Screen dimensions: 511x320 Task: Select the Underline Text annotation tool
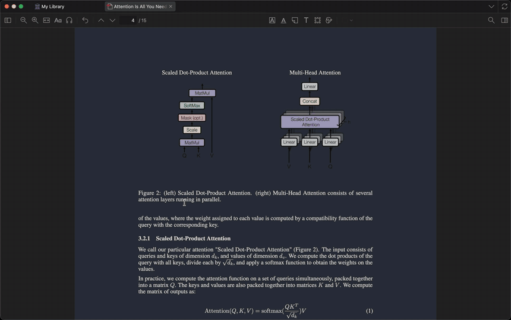coord(283,20)
